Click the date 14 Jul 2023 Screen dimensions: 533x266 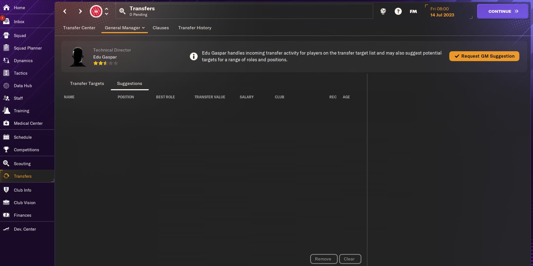coord(442,15)
